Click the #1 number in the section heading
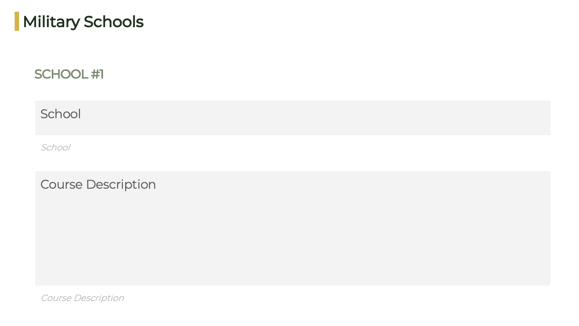This screenshot has width=579, height=326. [97, 74]
